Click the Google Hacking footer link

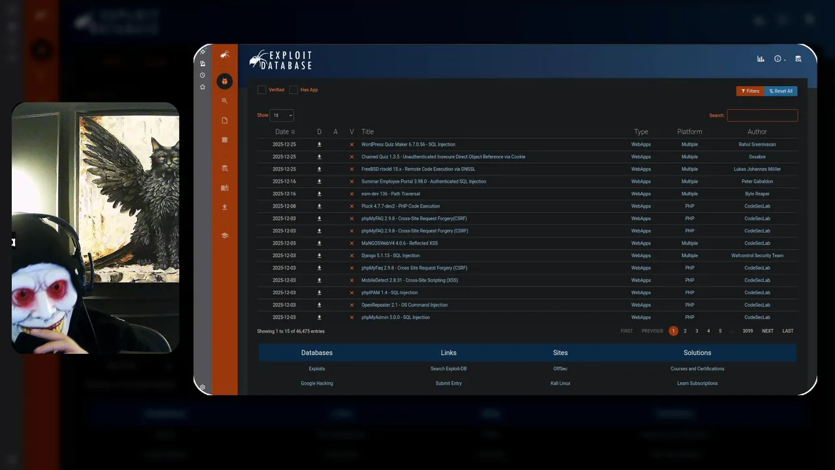pos(317,383)
